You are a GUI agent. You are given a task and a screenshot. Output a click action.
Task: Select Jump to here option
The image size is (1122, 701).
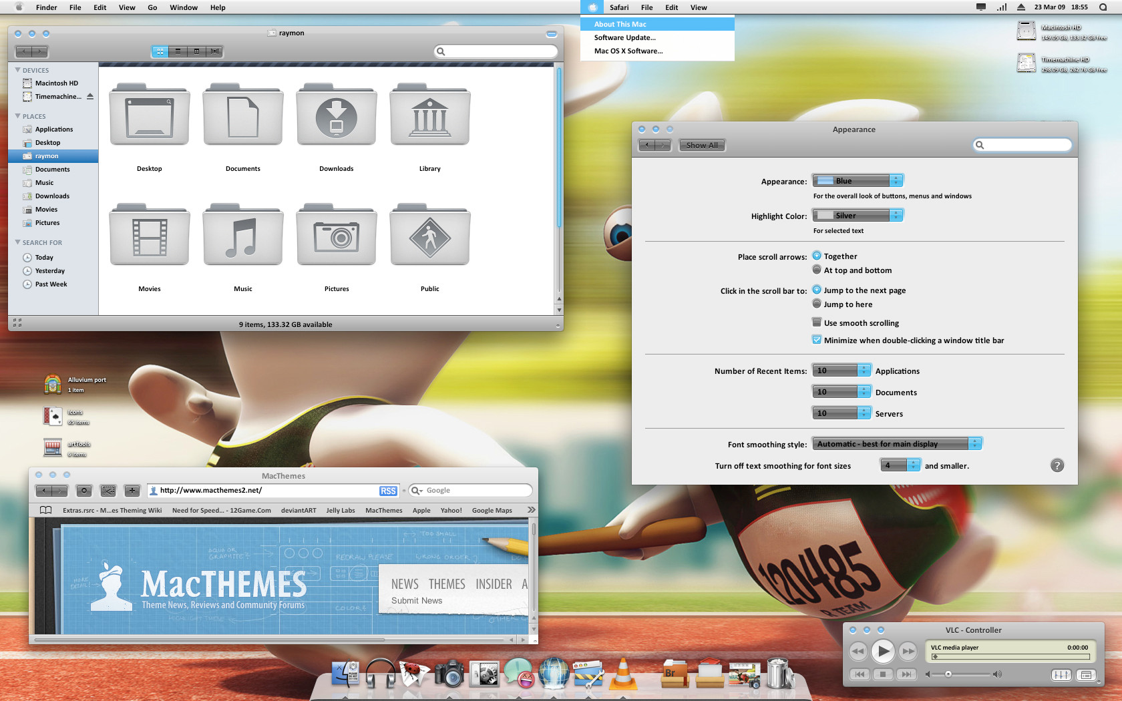tap(817, 304)
